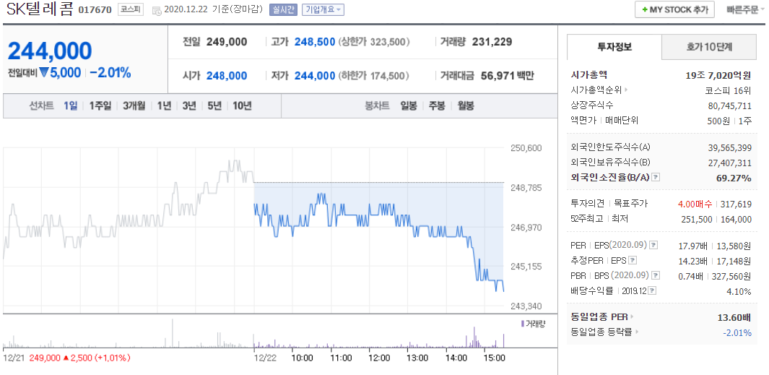Click the current price 244,000
Screen dimensions: 769x375
click(x=50, y=51)
